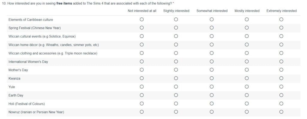Viewport: 307px width, 119px height.
Task: Choose 'Not interested at all' for Mother's Day
Action: pyautogui.click(x=142, y=70)
